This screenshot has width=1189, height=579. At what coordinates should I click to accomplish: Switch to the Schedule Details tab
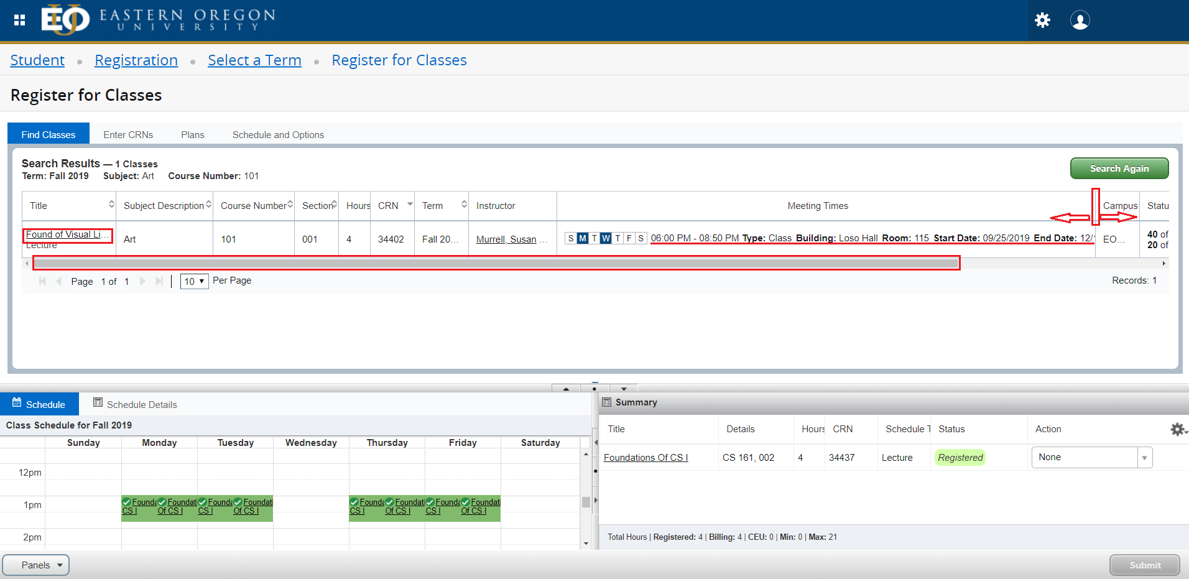[x=135, y=404]
